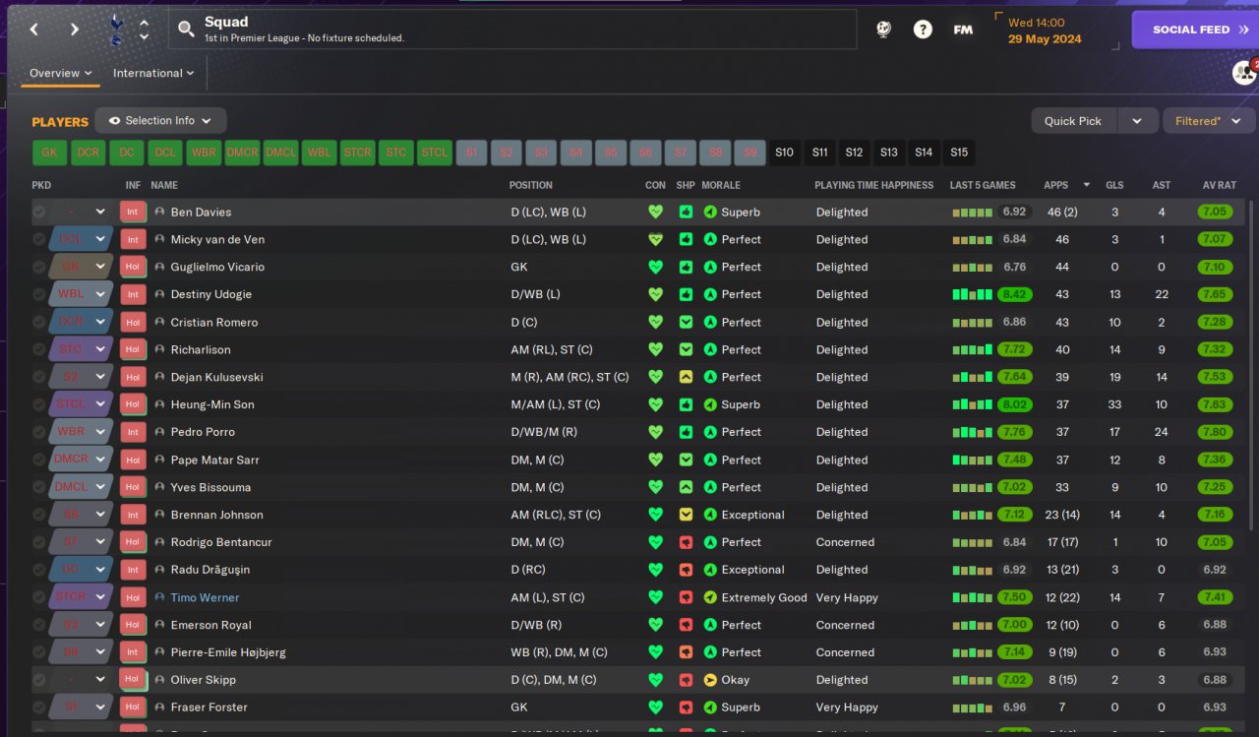Screen dimensions: 1259x737
Task: Click the Int status badge for Radu Drăgușin
Action: pos(133,570)
